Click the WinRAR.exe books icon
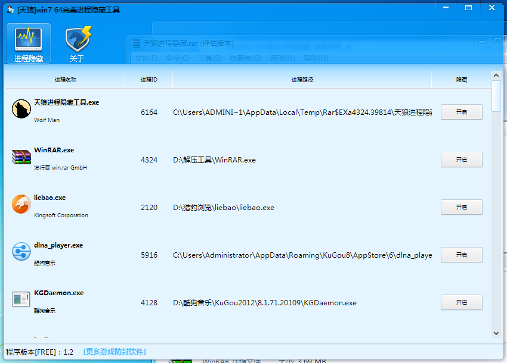Viewport: 507px width, 363px height. [21, 157]
